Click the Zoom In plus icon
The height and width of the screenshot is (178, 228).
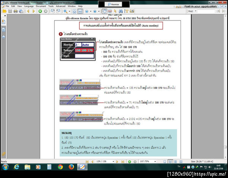[x=95, y=11]
